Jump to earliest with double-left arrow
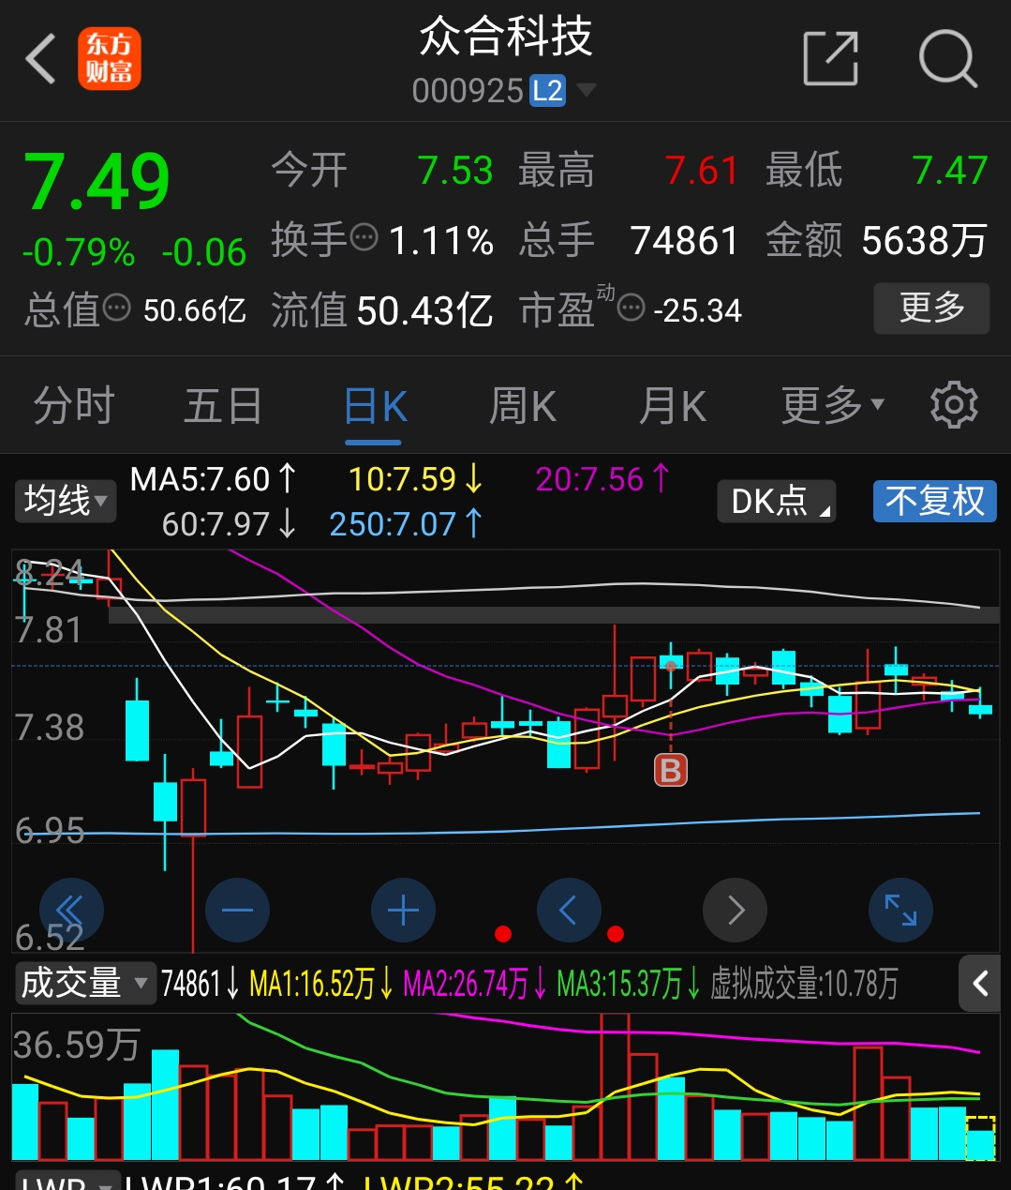 pyautogui.click(x=71, y=911)
